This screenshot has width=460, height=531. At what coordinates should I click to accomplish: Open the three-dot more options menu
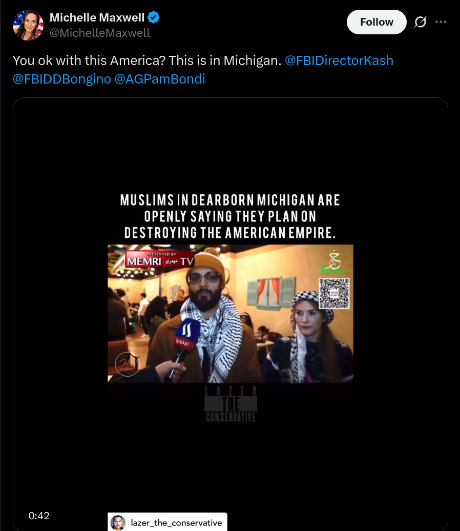[441, 22]
